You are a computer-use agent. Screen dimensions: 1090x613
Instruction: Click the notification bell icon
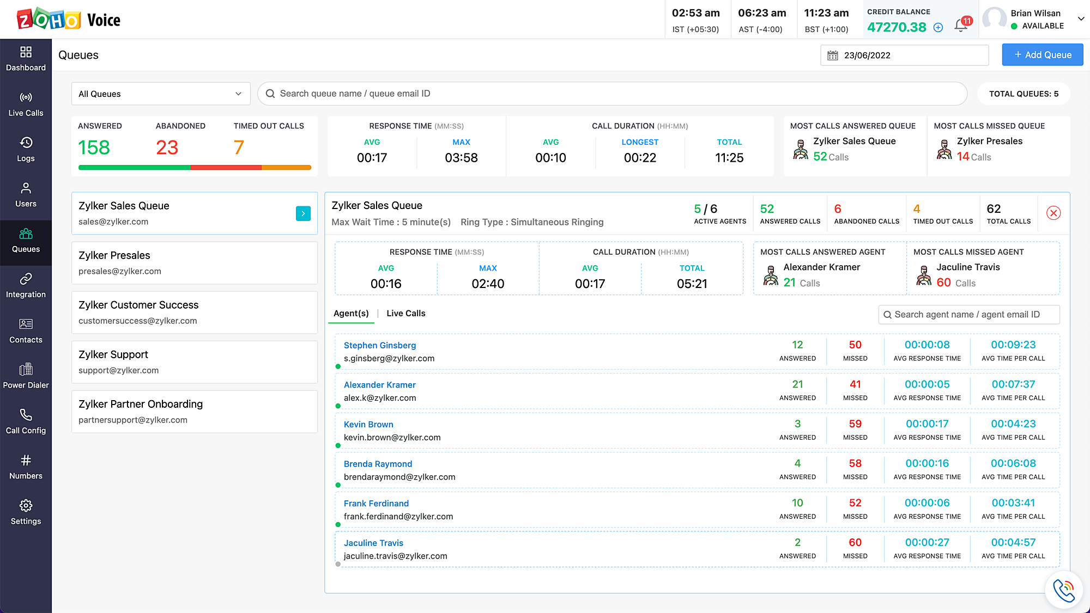[x=961, y=26]
